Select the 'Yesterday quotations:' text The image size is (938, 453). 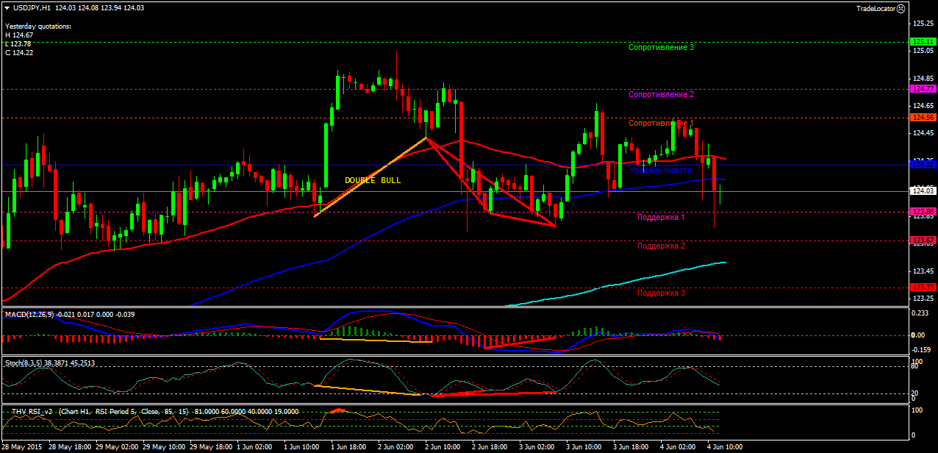(x=38, y=26)
